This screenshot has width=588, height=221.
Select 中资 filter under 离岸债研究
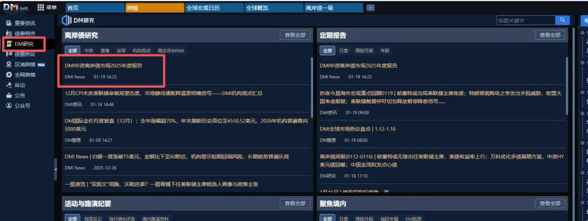(89, 51)
